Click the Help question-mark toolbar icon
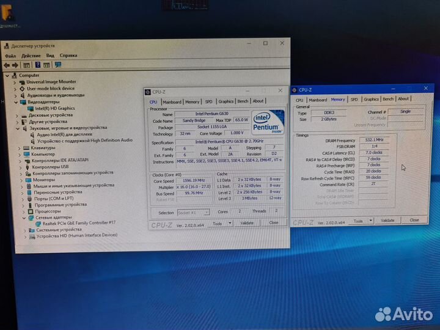This screenshot has width=440, height=330. 38,65
